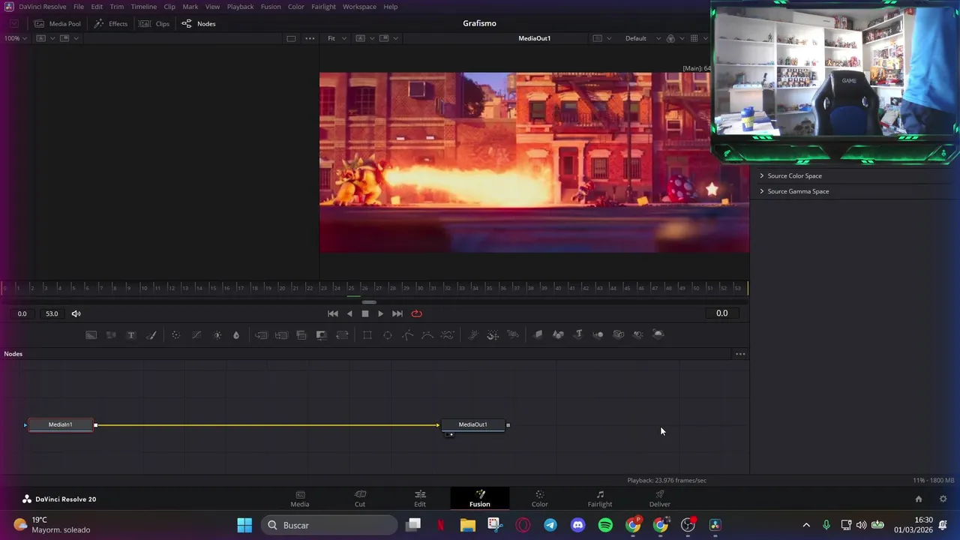Open the Default LUT dropdown
This screenshot has height=540, width=960.
(643, 38)
